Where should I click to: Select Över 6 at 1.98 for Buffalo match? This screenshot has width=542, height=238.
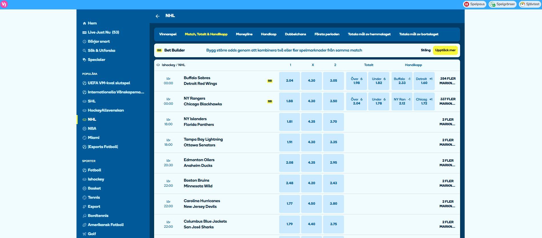356,81
